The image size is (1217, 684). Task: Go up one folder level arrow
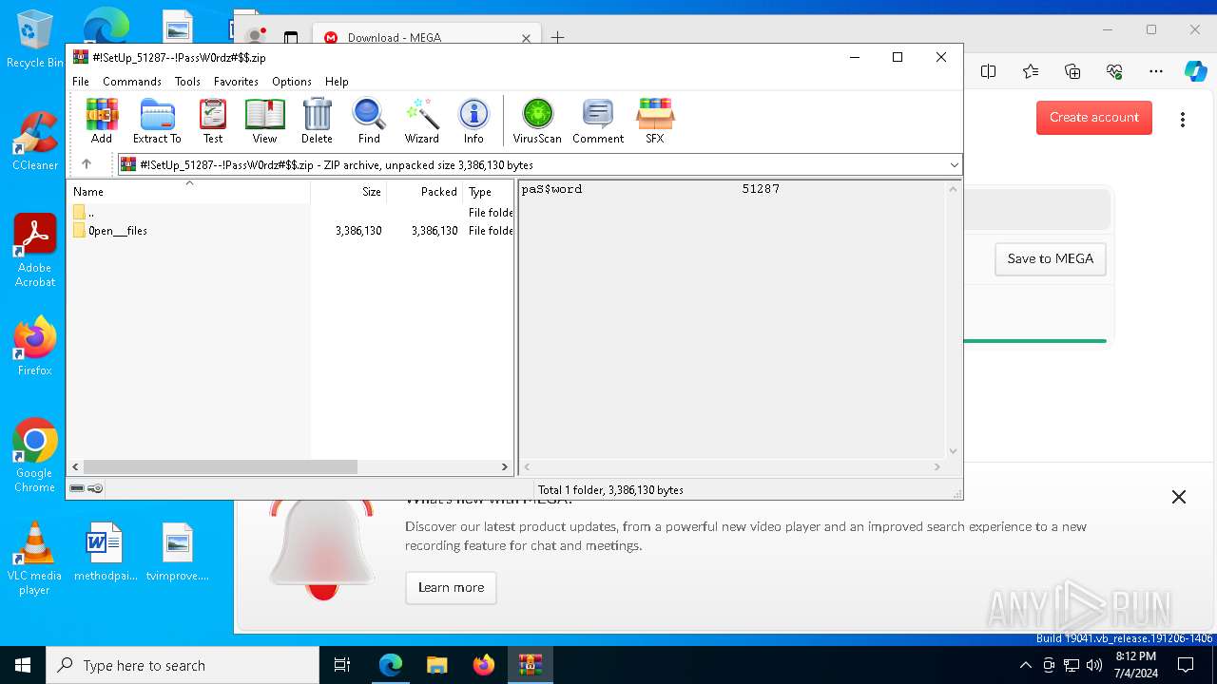tap(87, 164)
